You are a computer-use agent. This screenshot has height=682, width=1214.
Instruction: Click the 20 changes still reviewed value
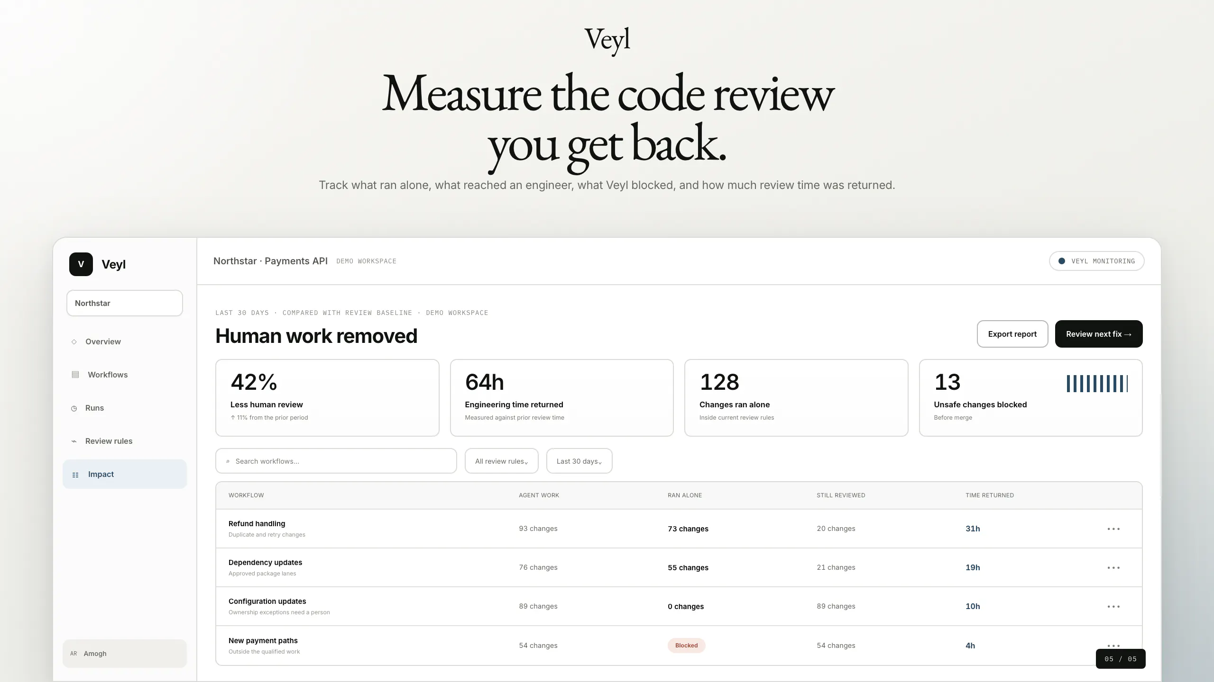point(836,529)
